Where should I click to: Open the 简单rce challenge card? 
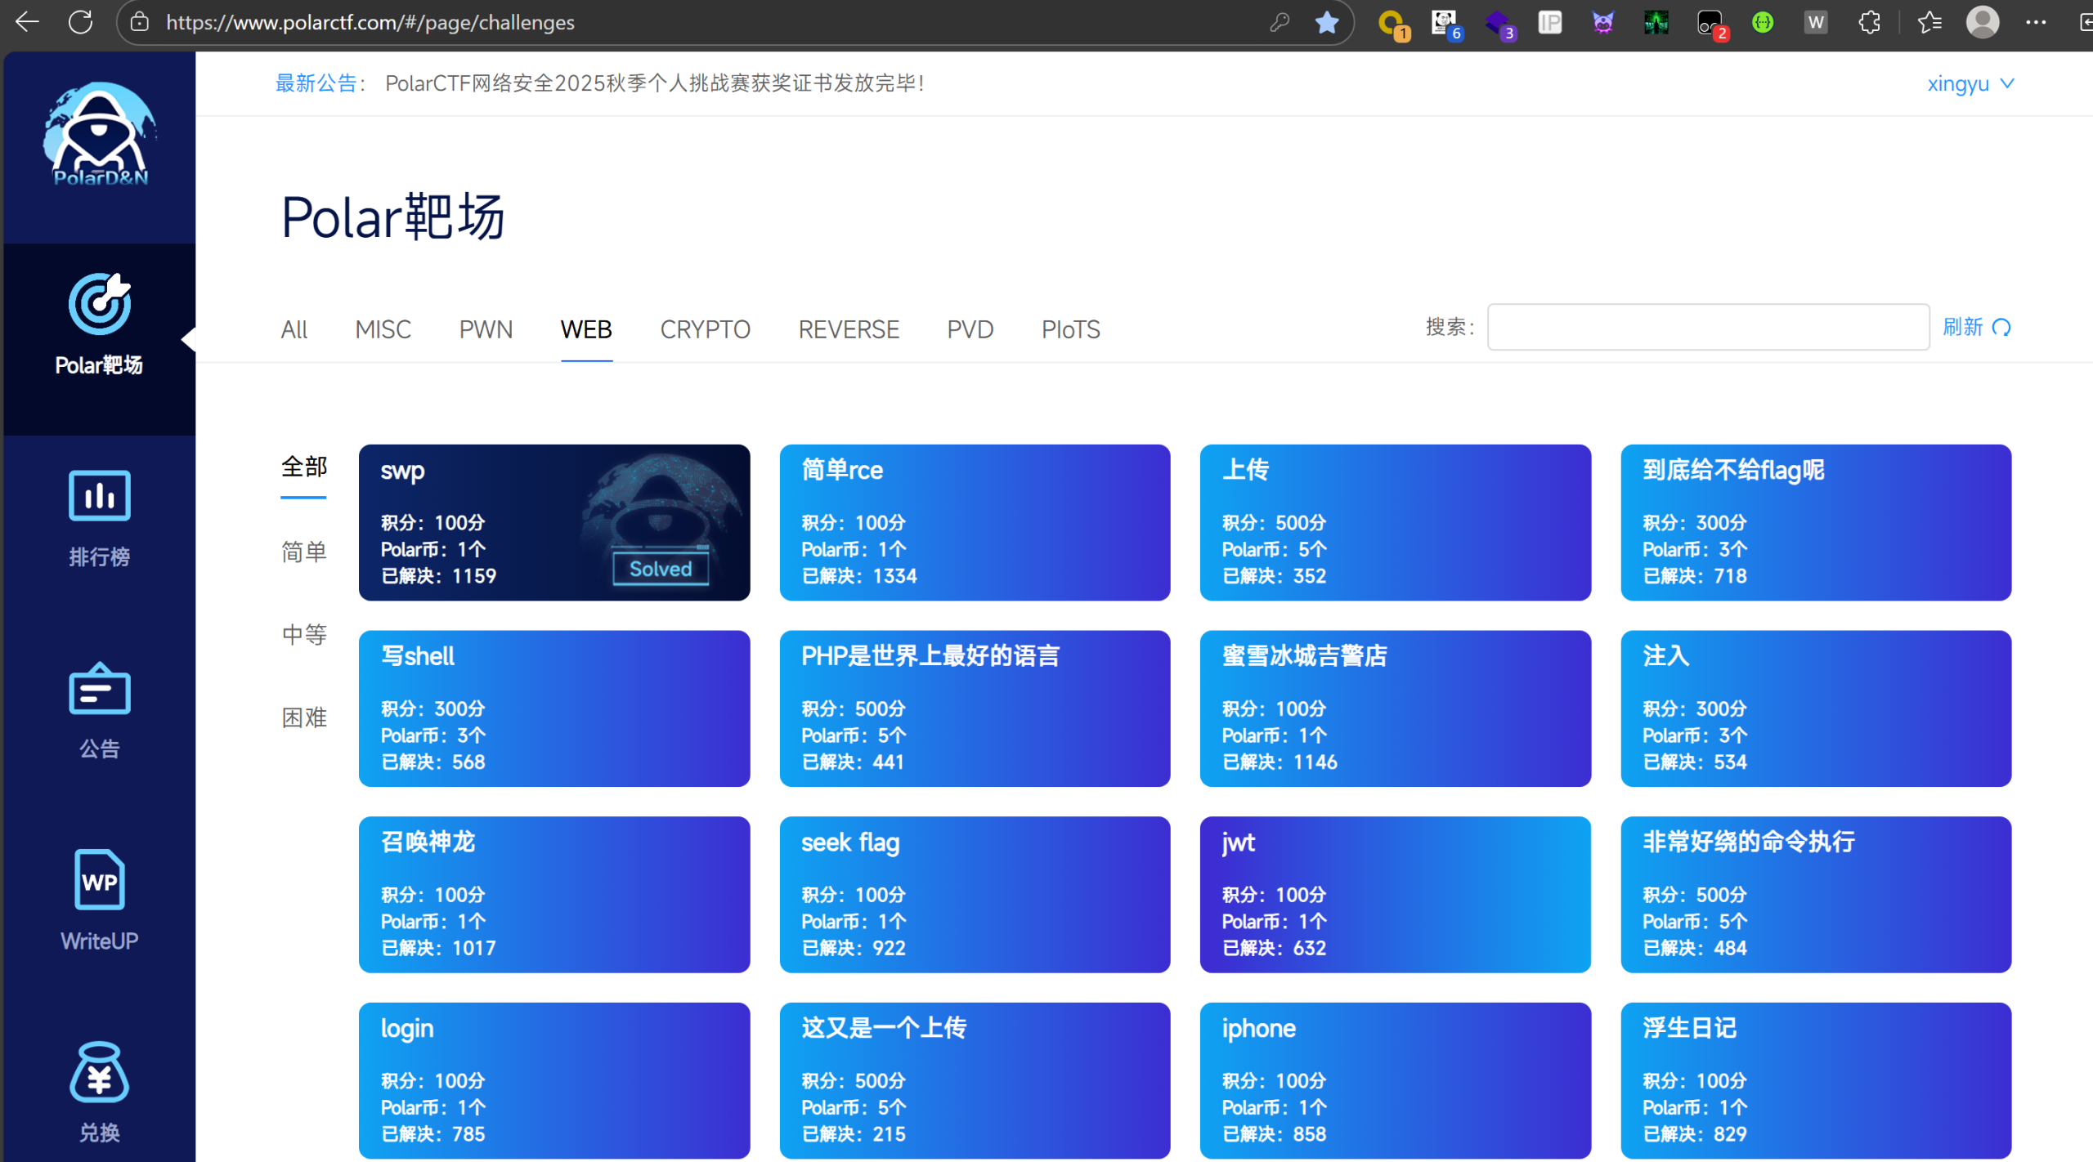coord(975,522)
